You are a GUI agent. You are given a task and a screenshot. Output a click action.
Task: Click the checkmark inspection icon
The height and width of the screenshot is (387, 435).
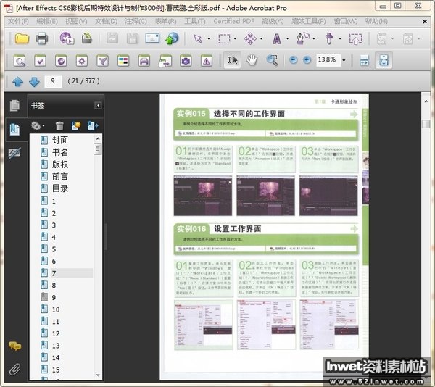coord(40,60)
